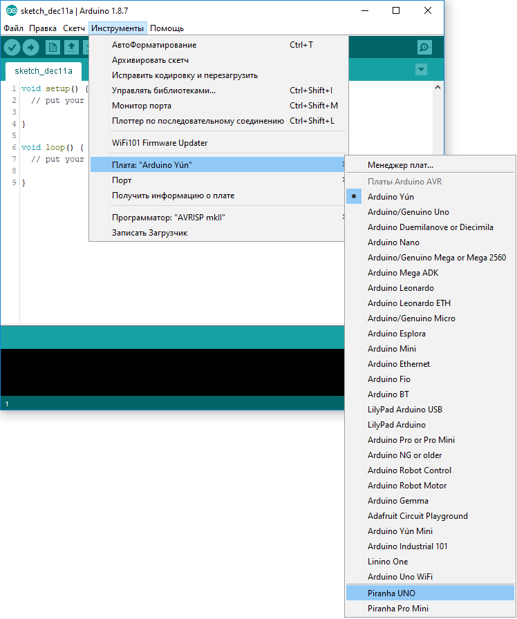The width and height of the screenshot is (517, 619).
Task: Select Исправить кодировку и перезагрузить
Action: click(x=218, y=75)
